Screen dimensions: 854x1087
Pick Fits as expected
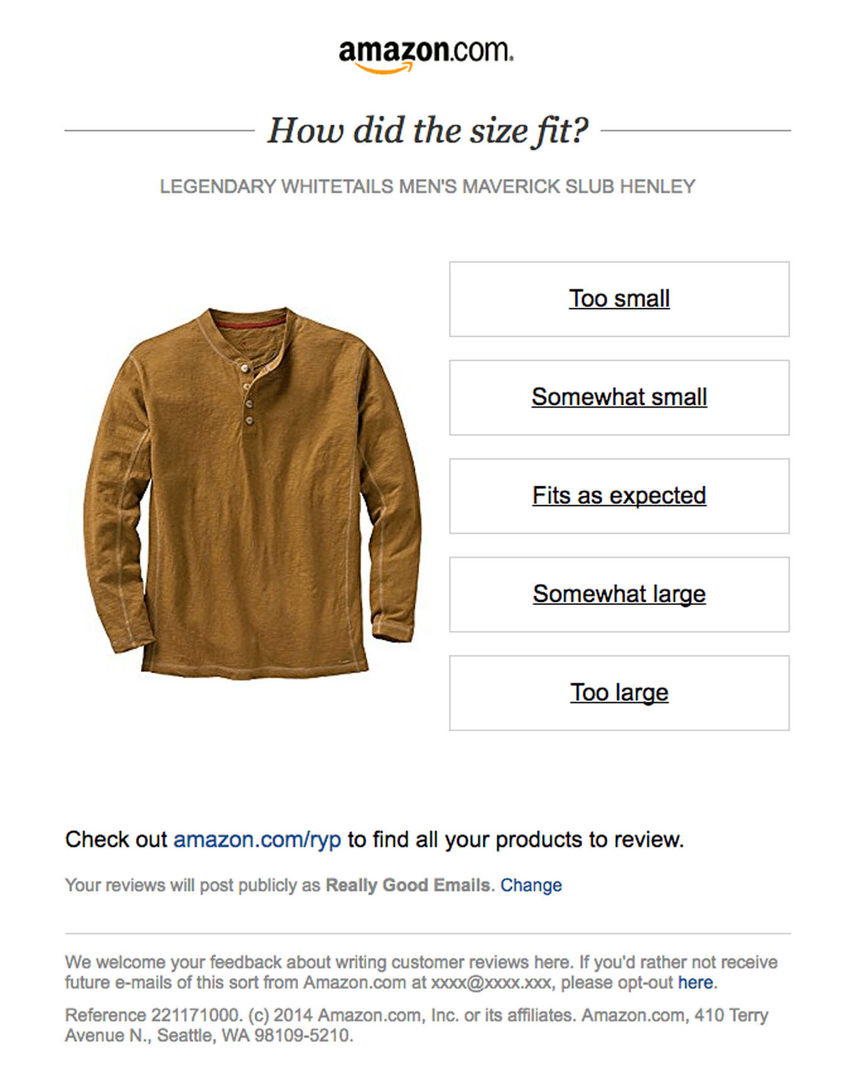[x=619, y=496]
